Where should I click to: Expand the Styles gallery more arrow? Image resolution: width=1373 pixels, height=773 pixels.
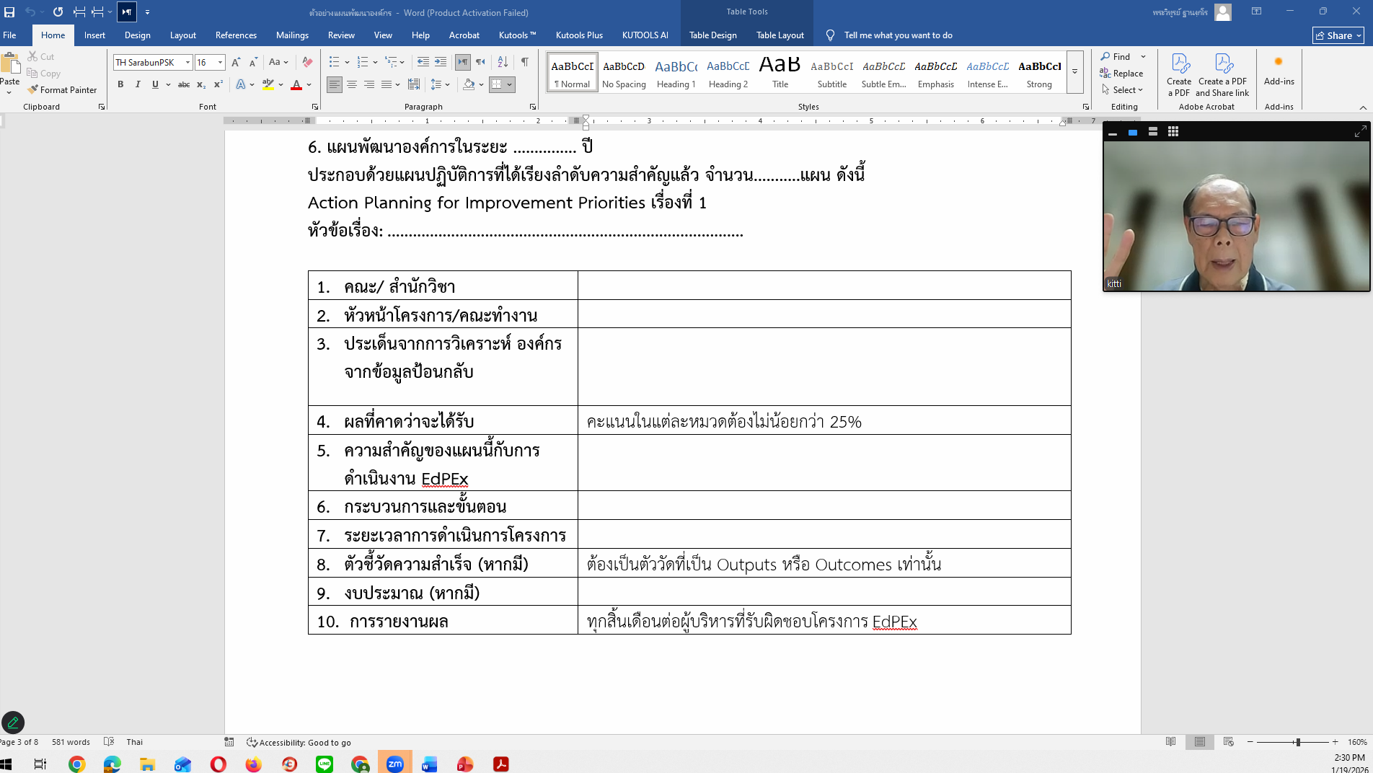pyautogui.click(x=1074, y=72)
